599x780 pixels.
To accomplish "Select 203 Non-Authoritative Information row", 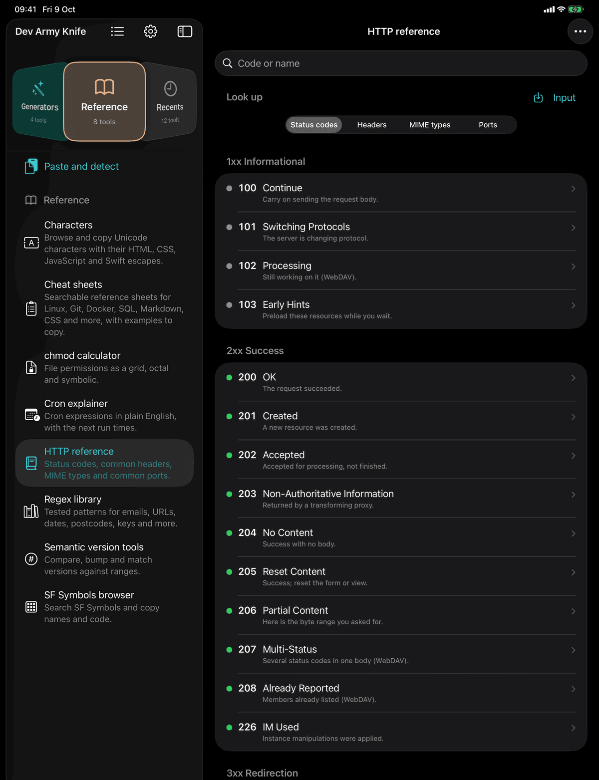I will click(x=401, y=499).
